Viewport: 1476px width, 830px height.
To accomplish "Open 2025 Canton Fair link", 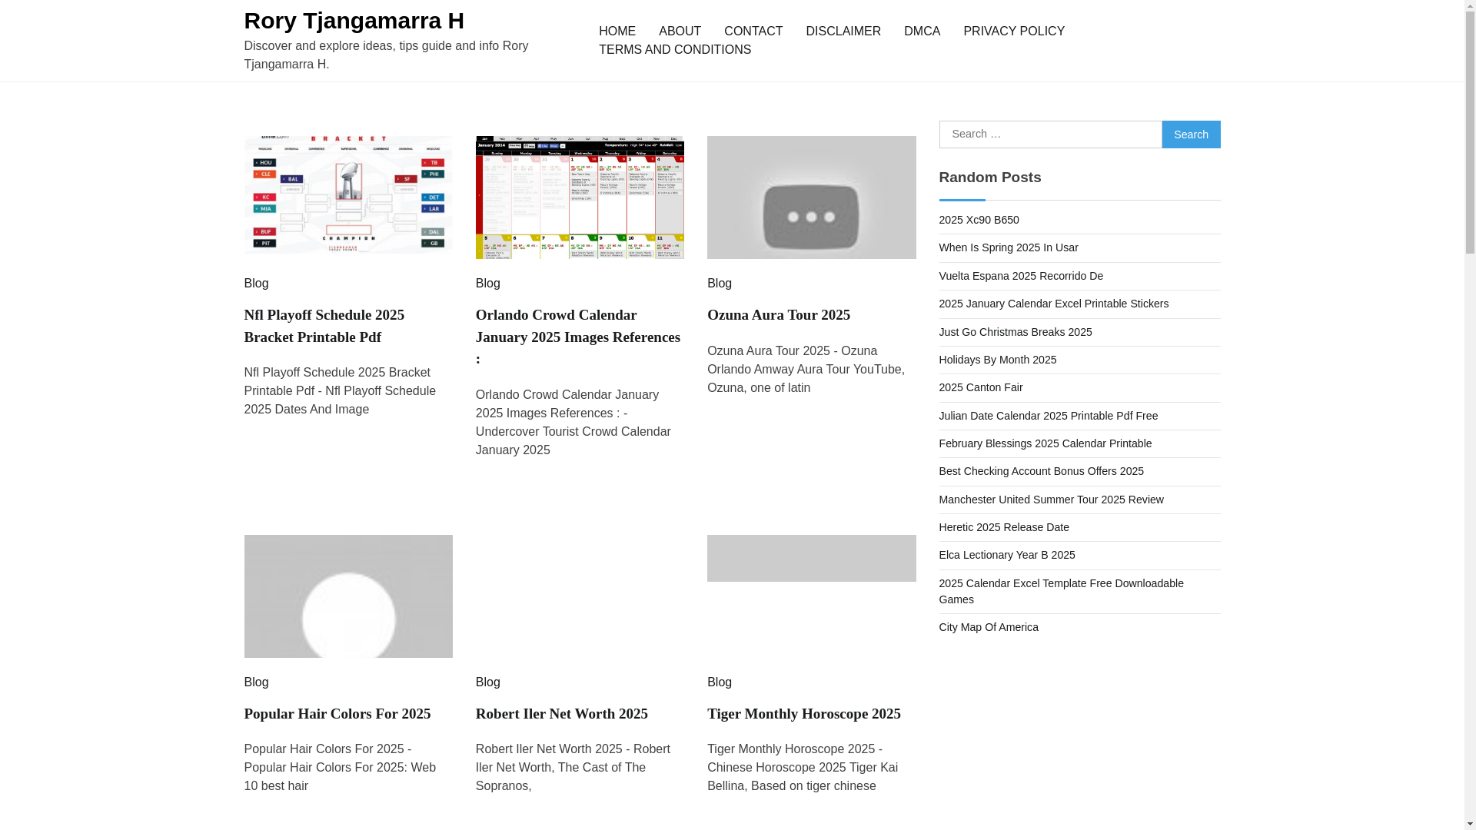I will [981, 387].
